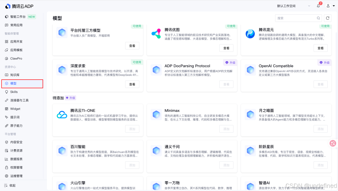View 平台托管三方模型 card
The width and height of the screenshot is (338, 191).
coord(132,46)
